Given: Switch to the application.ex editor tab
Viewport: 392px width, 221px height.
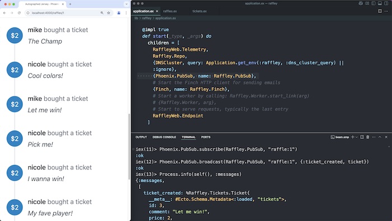Looking at the screenshot, I should coord(143,11).
